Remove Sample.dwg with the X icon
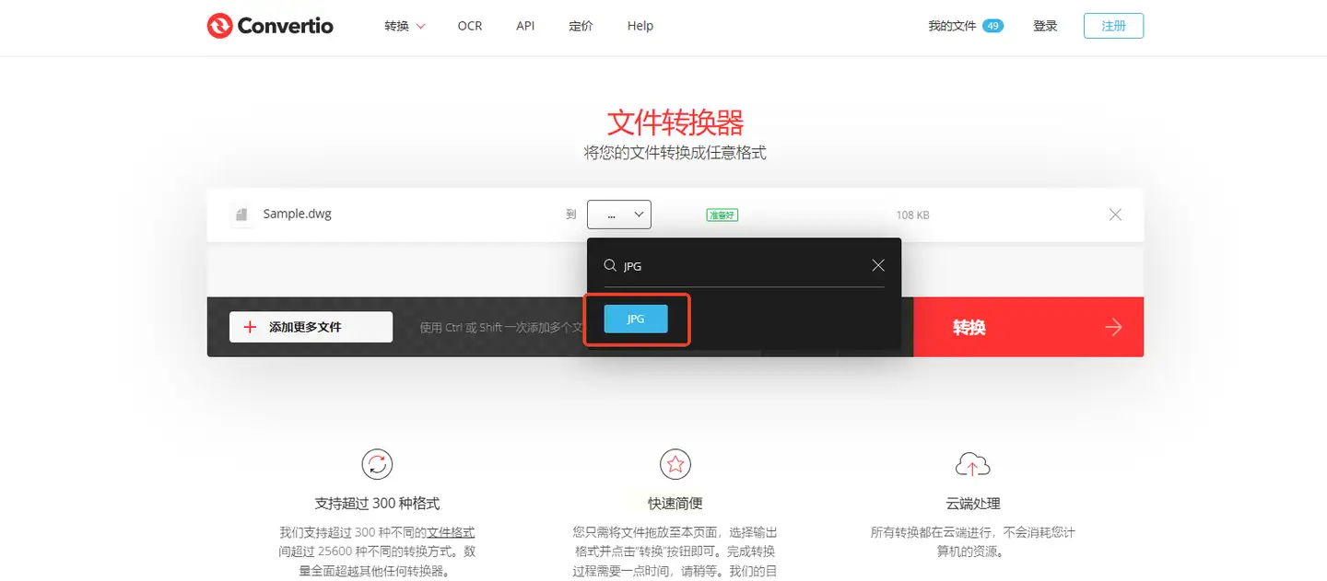Image resolution: width=1327 pixels, height=581 pixels. (1115, 215)
